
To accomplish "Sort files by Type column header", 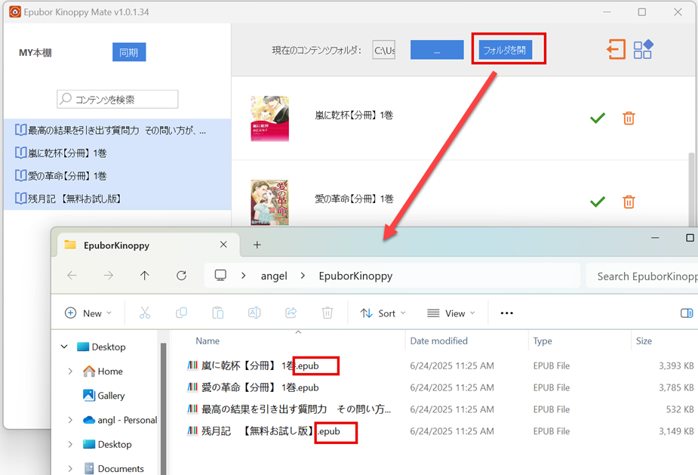I will click(x=543, y=341).
